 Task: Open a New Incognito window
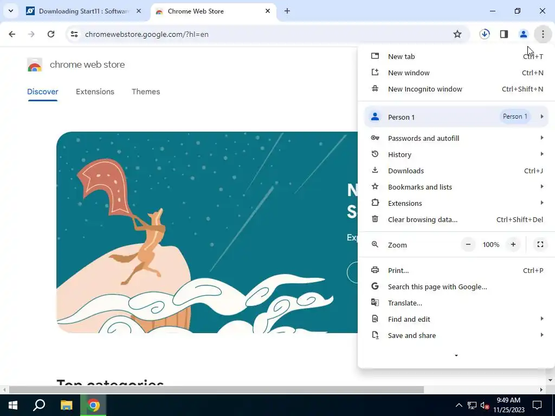click(456, 89)
